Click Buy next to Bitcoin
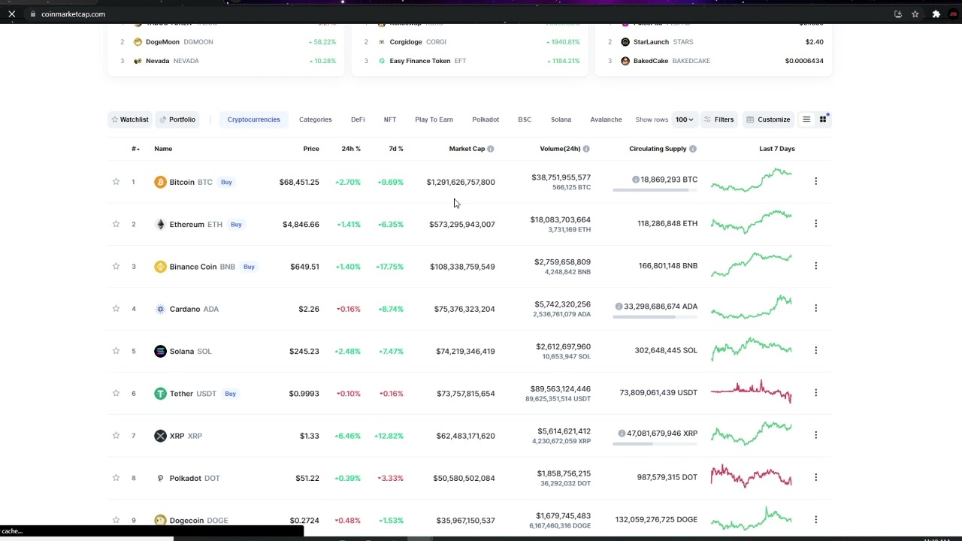The width and height of the screenshot is (962, 541). [226, 182]
